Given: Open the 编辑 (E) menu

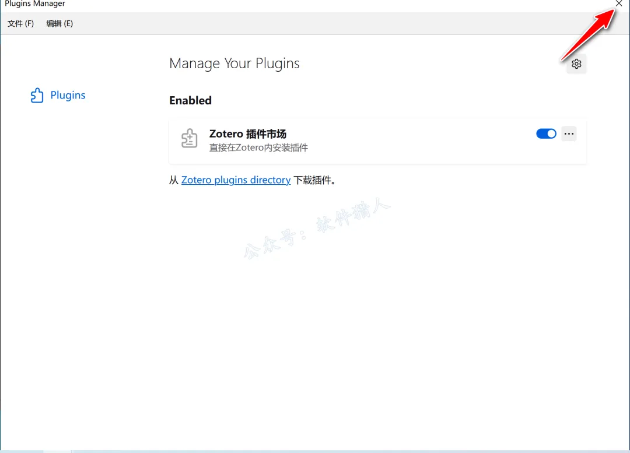Looking at the screenshot, I should tap(60, 23).
